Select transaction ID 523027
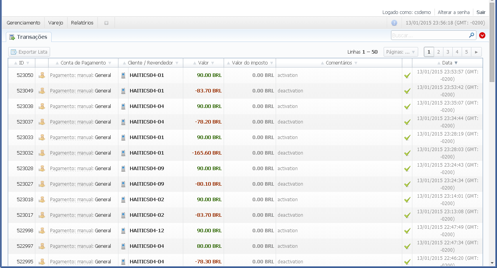This screenshot has height=268, width=497. coord(25,184)
